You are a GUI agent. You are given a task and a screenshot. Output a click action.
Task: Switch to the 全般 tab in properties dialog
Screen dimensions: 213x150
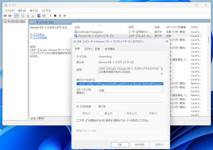pos(77,49)
